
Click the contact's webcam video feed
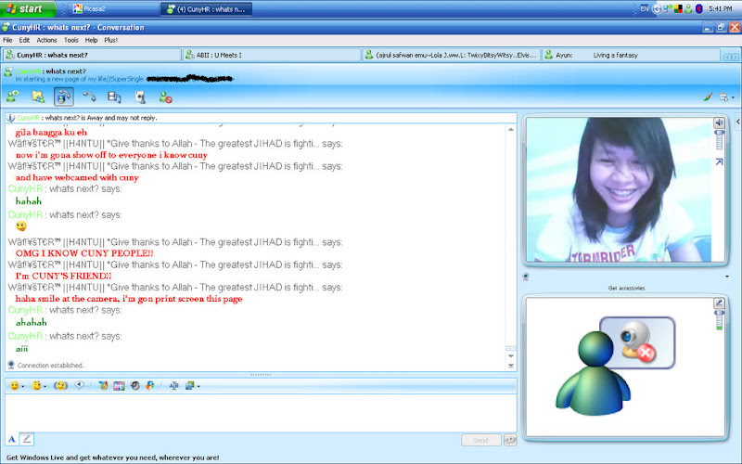(619, 189)
